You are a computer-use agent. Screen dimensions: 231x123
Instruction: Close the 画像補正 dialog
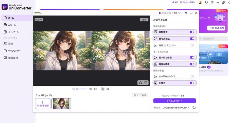[196, 13]
